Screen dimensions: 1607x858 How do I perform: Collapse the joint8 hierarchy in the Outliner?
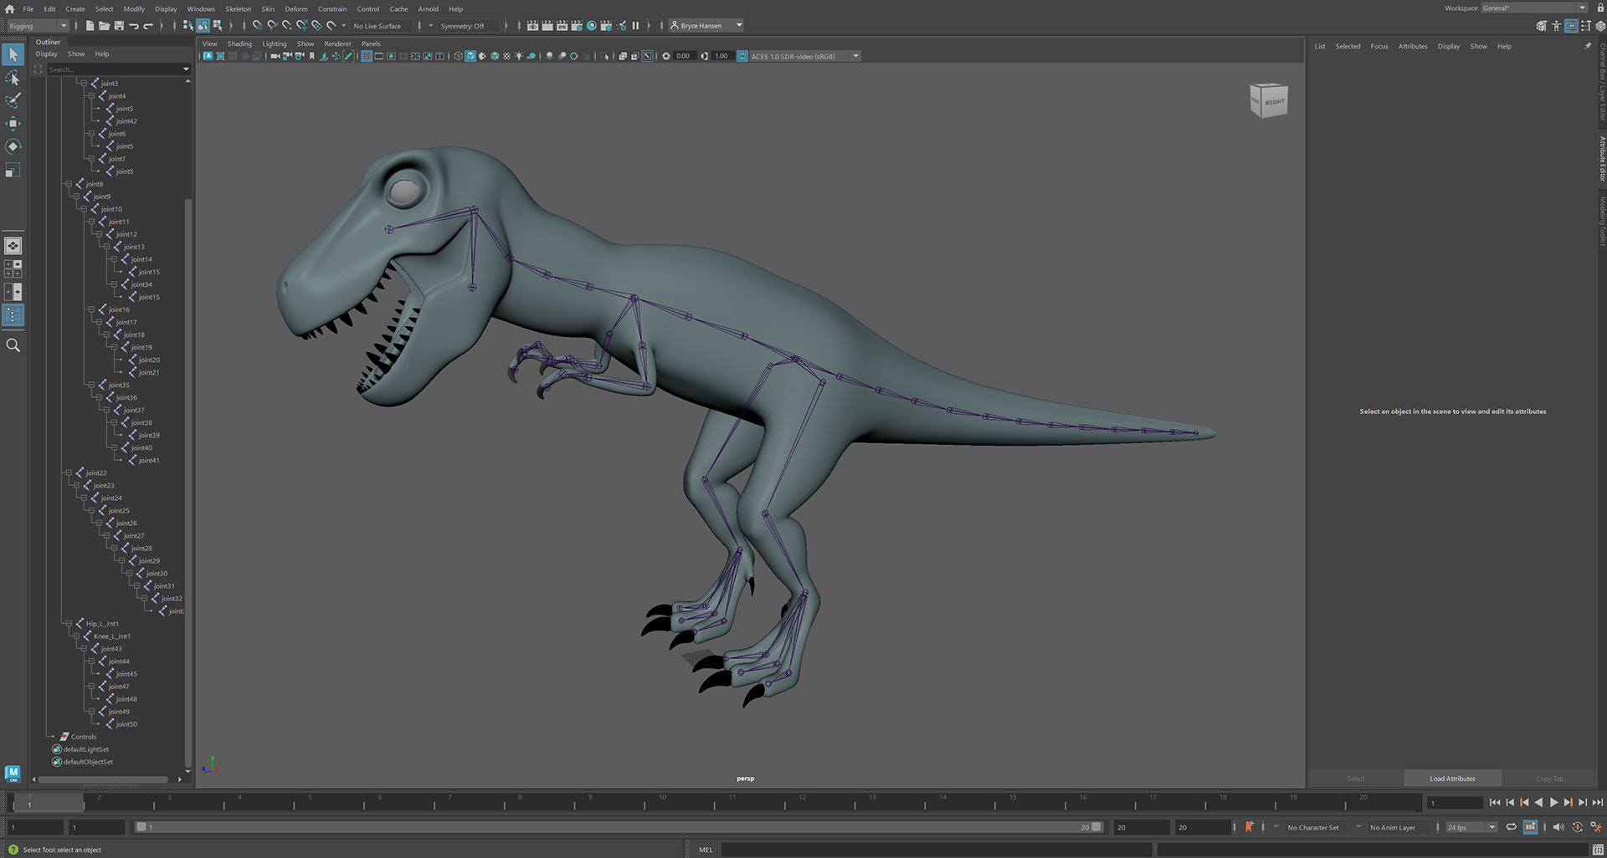[x=69, y=184]
